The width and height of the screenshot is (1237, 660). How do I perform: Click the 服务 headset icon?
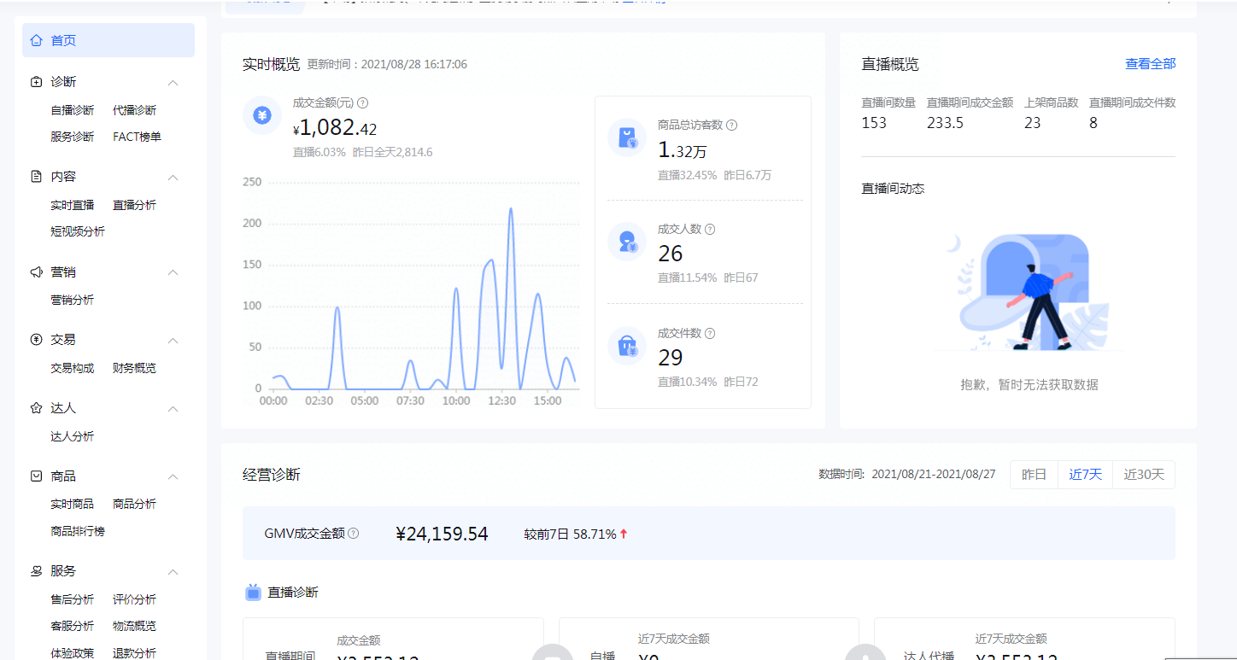click(36, 571)
